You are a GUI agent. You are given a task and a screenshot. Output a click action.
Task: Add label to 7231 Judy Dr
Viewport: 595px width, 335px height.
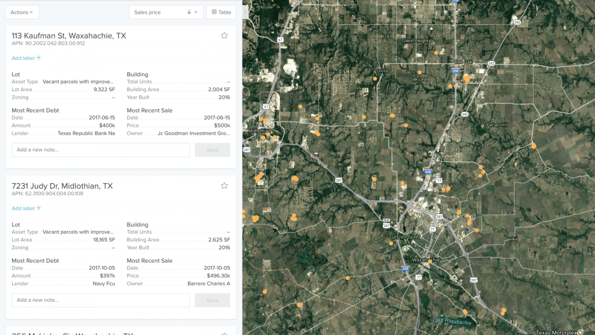click(26, 209)
